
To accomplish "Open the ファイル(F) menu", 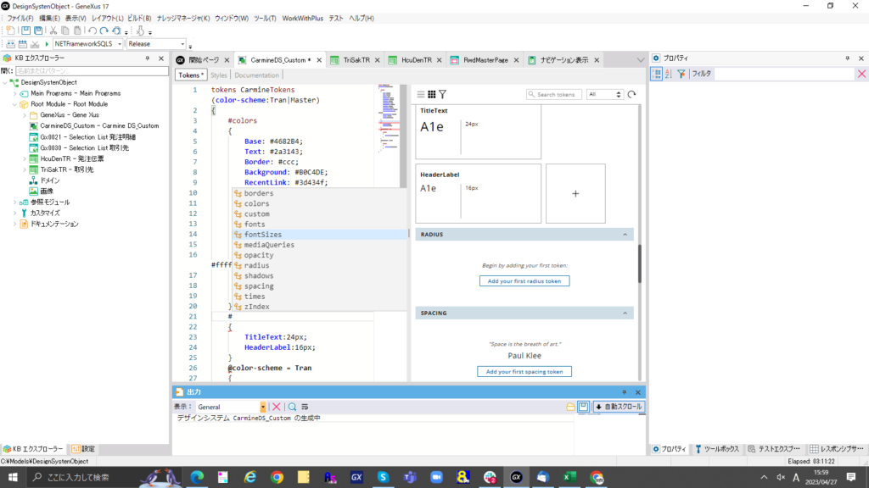I will (x=20, y=19).
